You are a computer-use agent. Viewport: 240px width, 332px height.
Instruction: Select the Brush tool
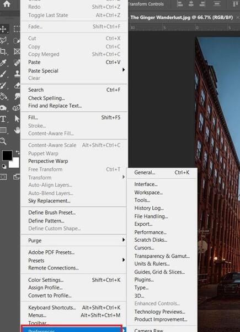(x=3, y=74)
